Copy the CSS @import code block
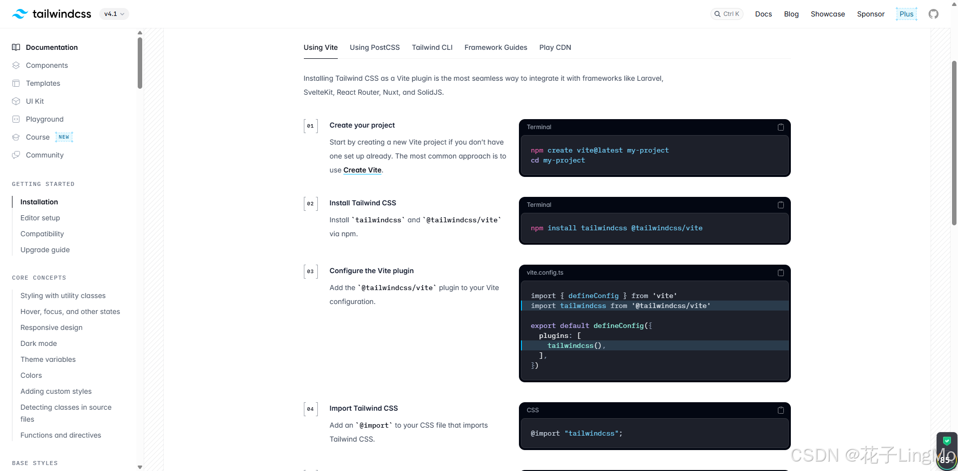Screen dimensions: 958x471 [780, 410]
